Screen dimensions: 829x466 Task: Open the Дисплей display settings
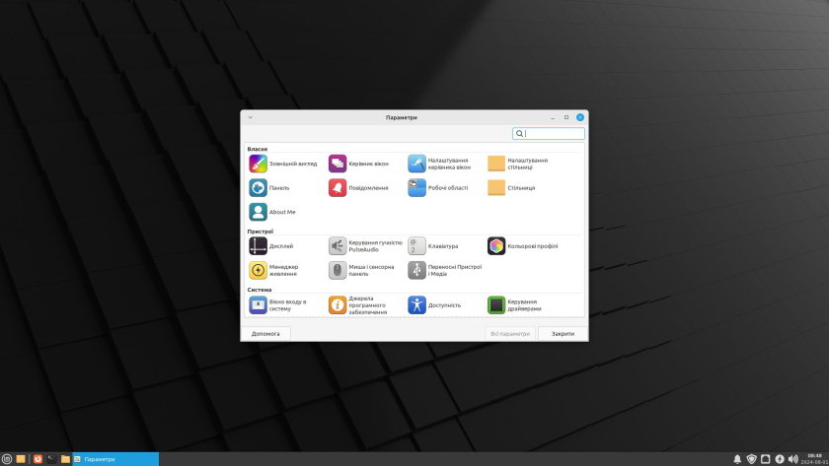[271, 246]
